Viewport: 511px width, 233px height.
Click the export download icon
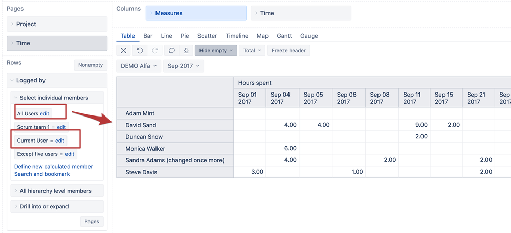coord(186,51)
